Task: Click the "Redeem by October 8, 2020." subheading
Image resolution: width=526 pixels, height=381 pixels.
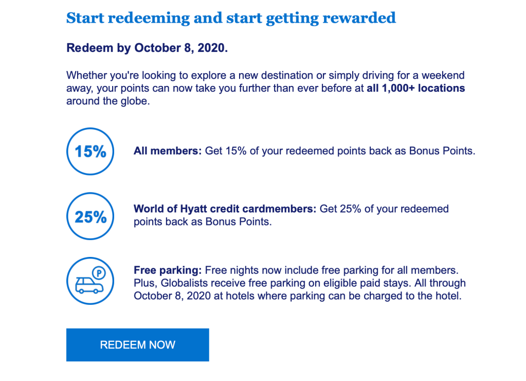Action: [147, 48]
